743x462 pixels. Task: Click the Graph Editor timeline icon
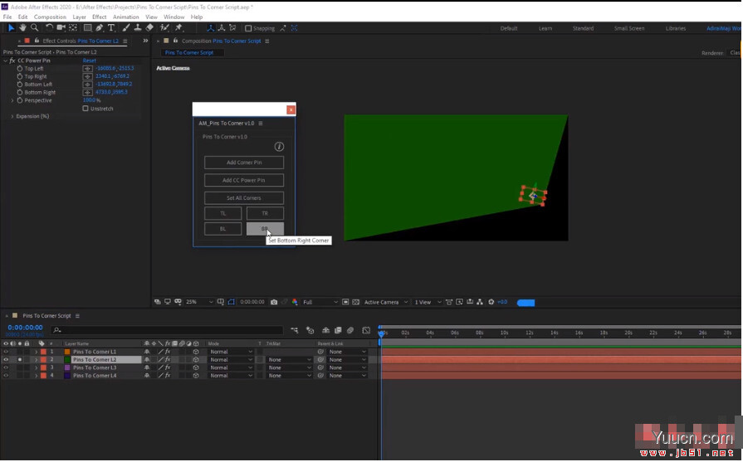point(366,330)
